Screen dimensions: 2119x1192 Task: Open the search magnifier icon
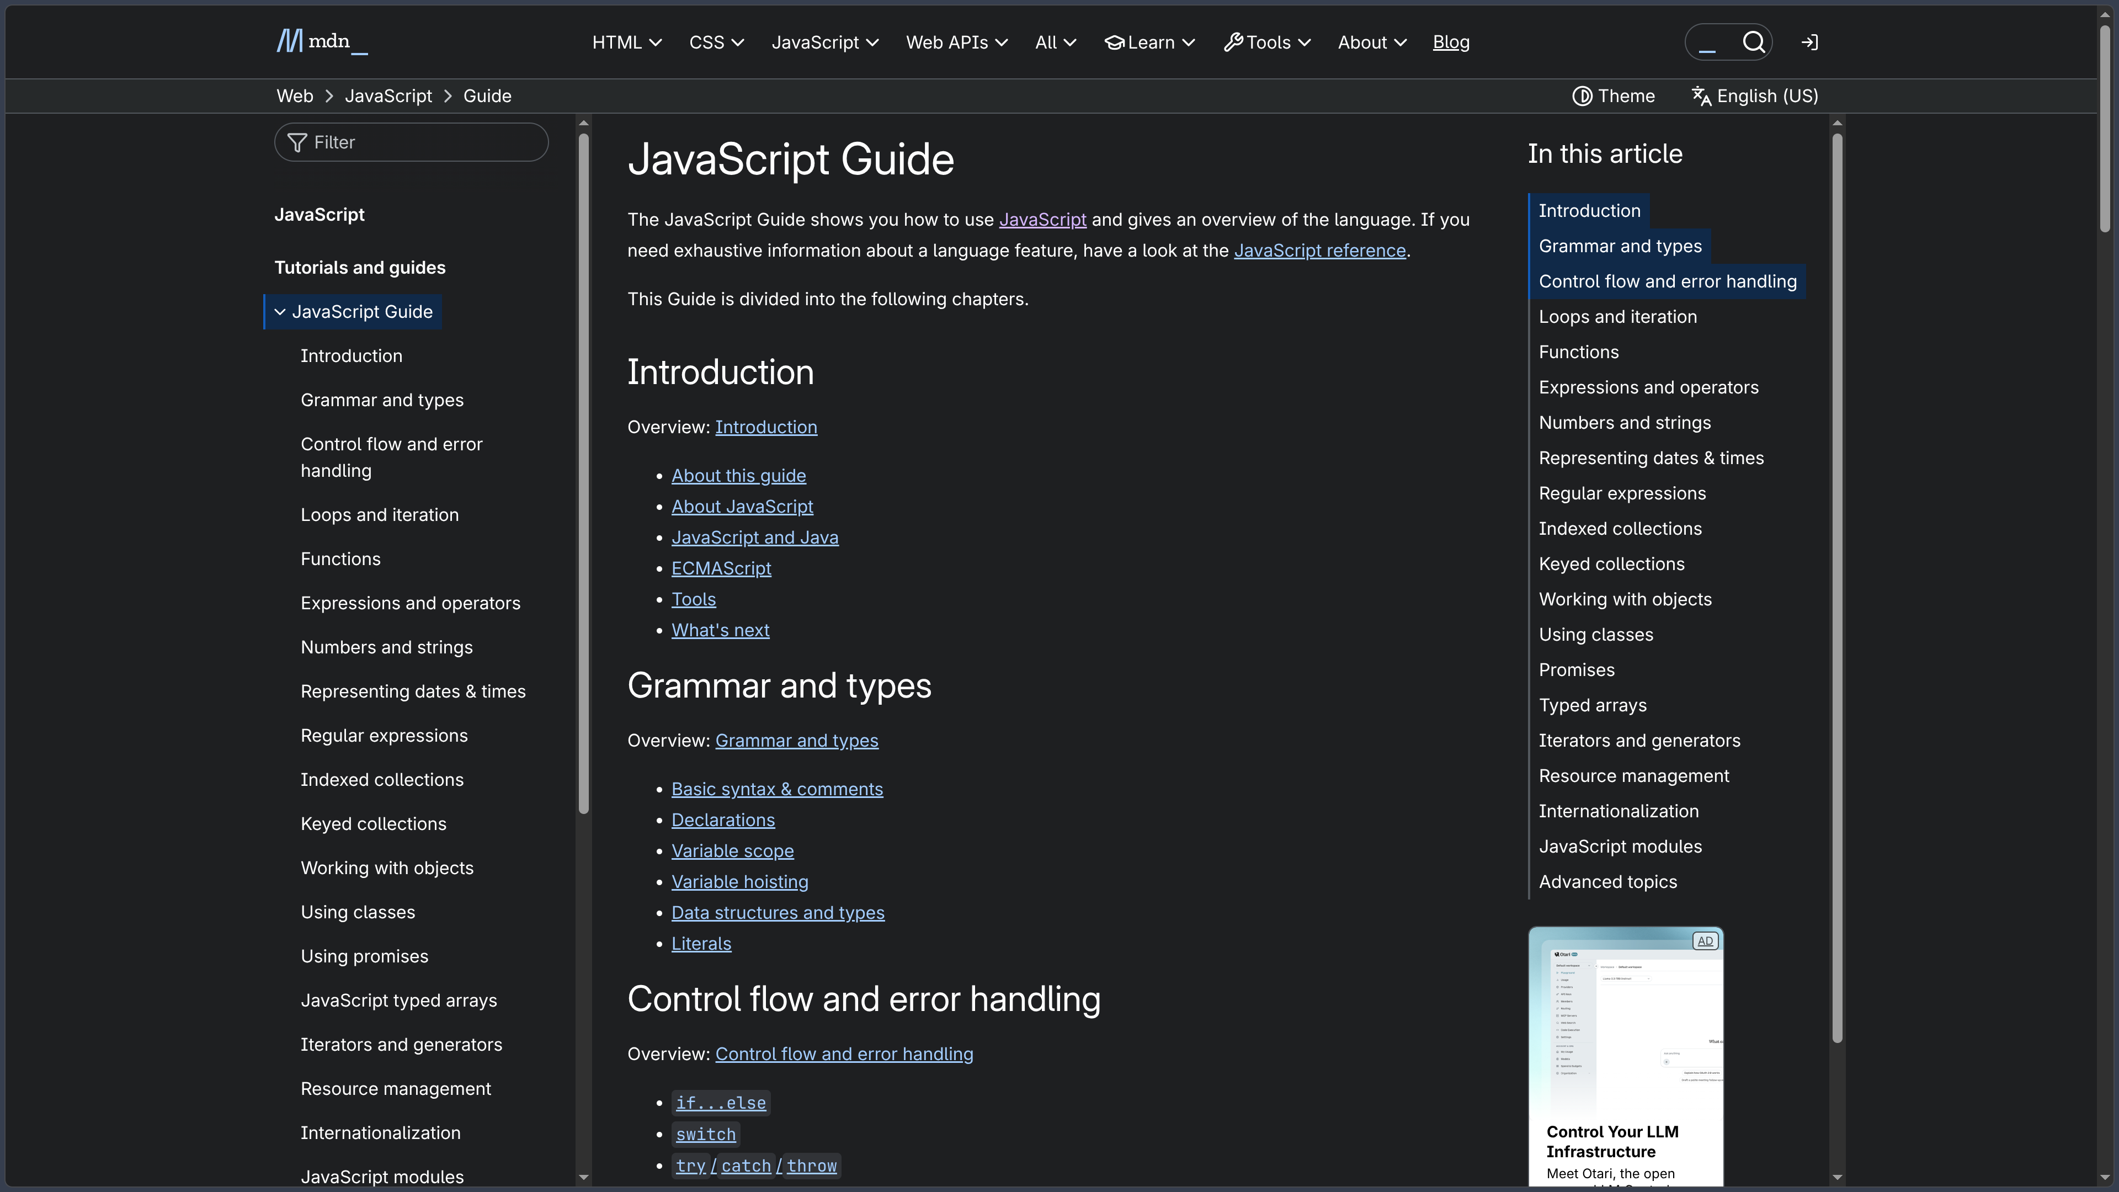pos(1753,42)
